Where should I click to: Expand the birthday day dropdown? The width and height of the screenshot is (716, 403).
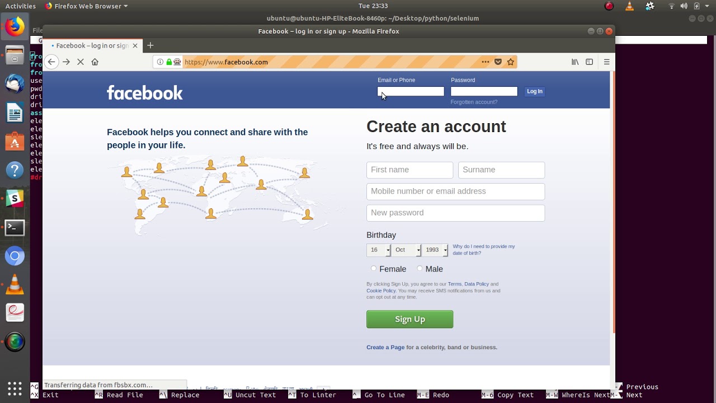click(379, 250)
